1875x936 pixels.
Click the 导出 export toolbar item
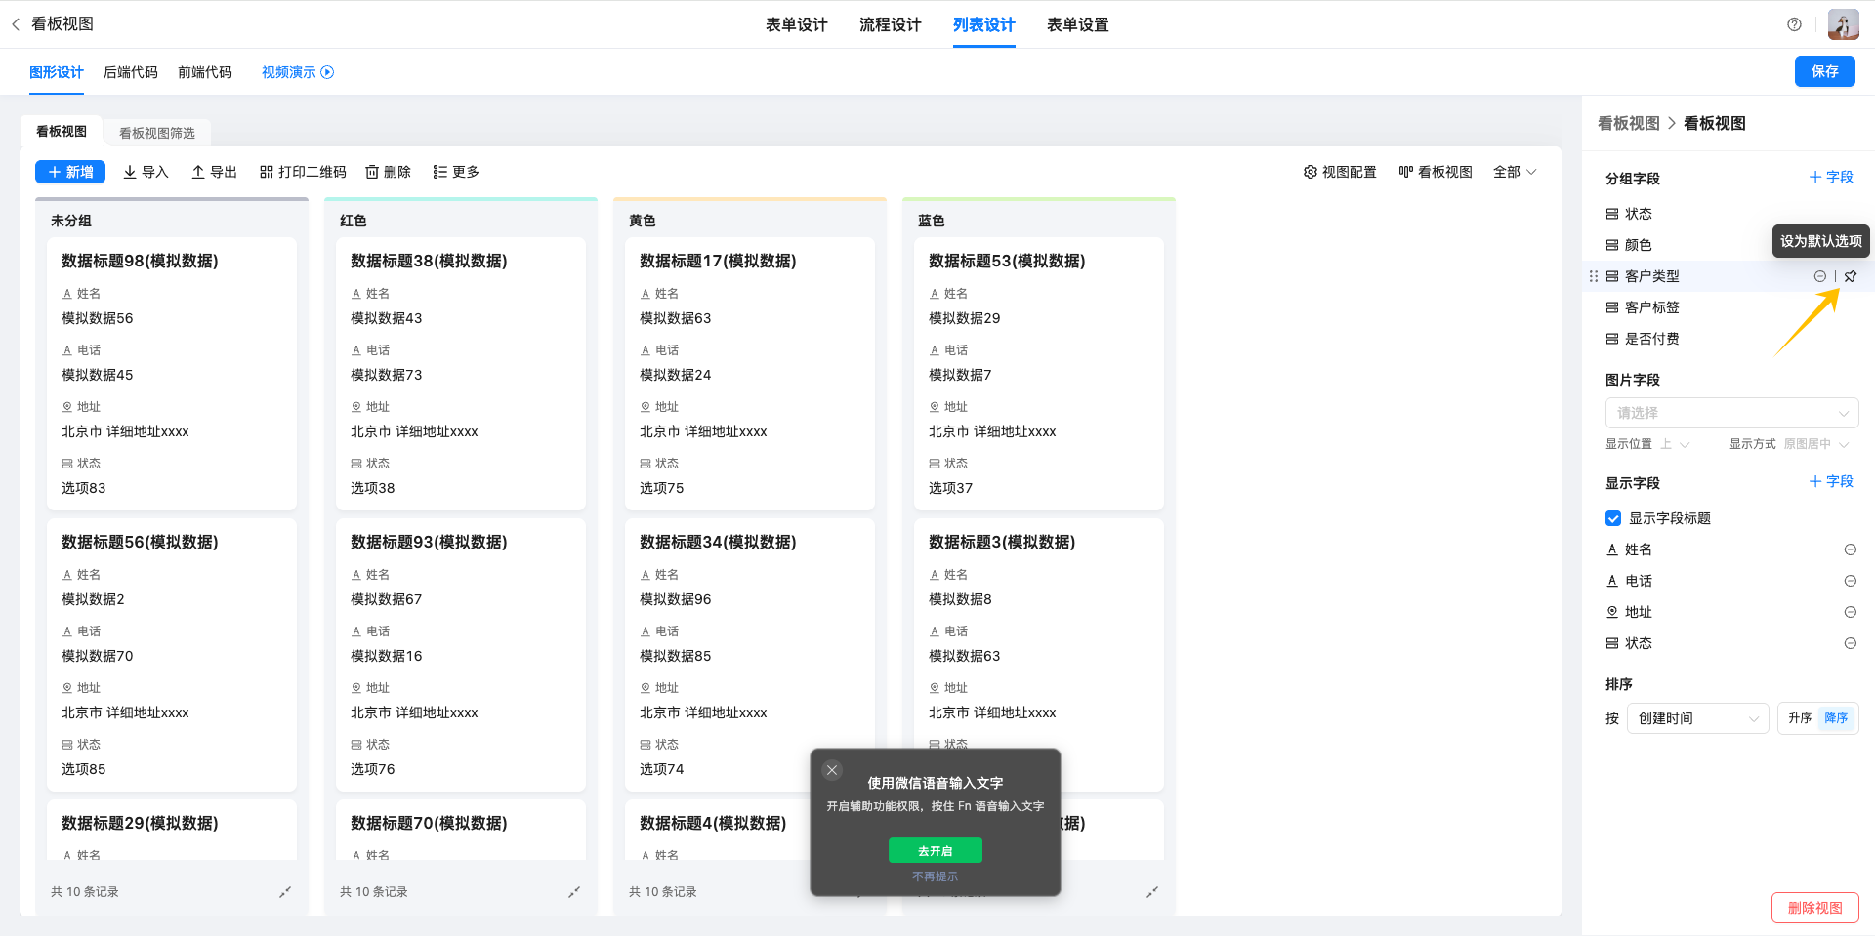tap(214, 172)
